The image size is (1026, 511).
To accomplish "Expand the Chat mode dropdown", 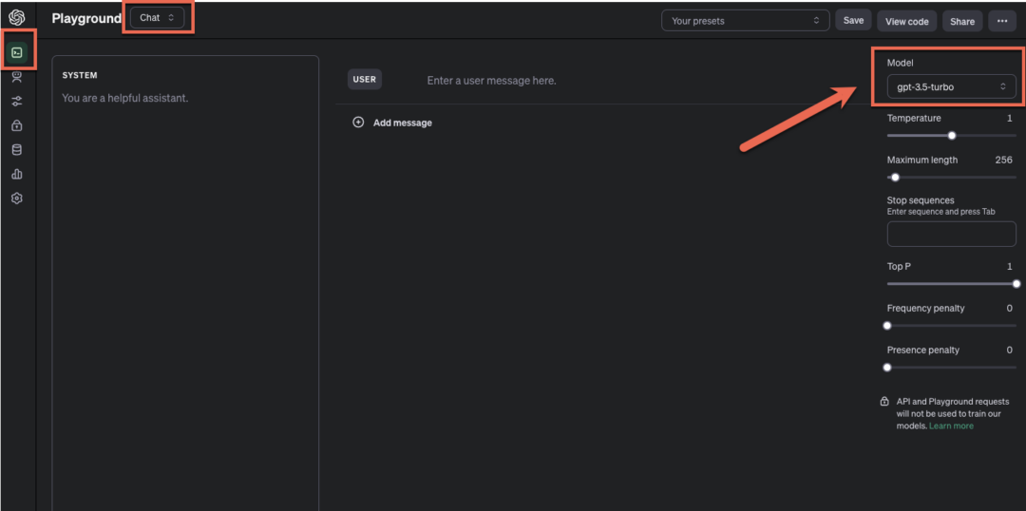I will pyautogui.click(x=157, y=18).
